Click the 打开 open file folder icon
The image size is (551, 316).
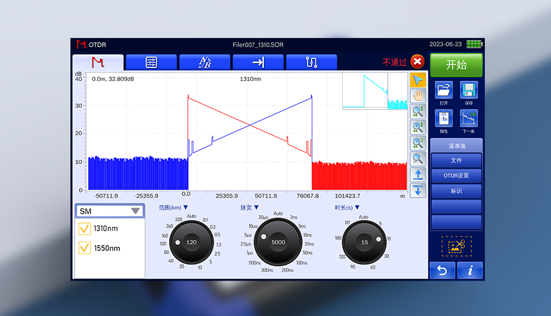pyautogui.click(x=444, y=91)
